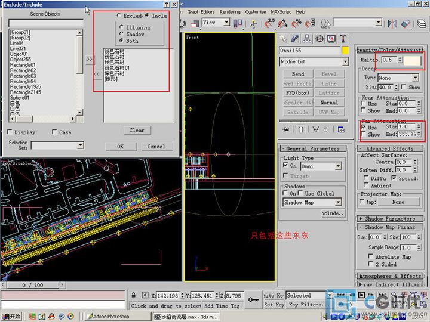Screen dimensions: 430x322
Task: Click the 0 / 100 time slider
Action: (x=33, y=285)
